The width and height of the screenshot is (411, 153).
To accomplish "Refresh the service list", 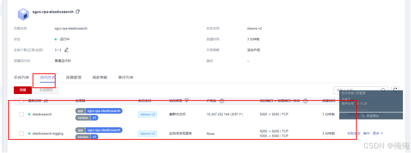I will (395, 90).
